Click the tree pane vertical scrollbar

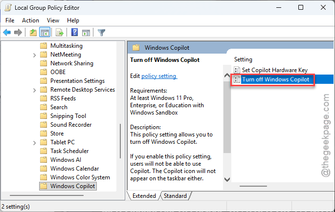pyautogui.click(x=120, y=141)
